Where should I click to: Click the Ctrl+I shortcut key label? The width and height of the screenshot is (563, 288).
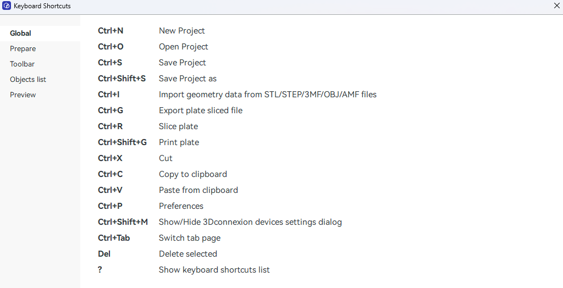[109, 95]
